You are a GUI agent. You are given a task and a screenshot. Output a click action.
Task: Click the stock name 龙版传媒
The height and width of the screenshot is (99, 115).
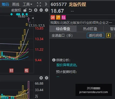pyautogui.click(x=77, y=4)
